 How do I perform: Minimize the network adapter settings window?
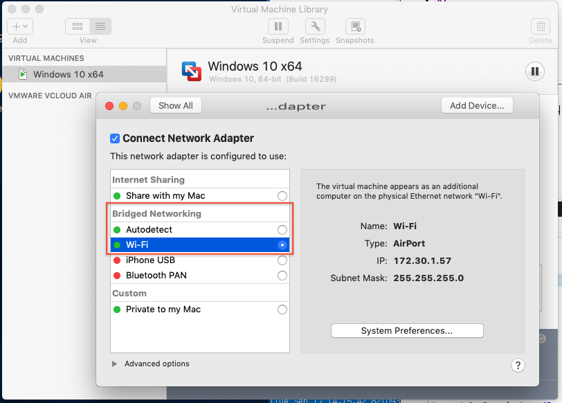coord(123,106)
